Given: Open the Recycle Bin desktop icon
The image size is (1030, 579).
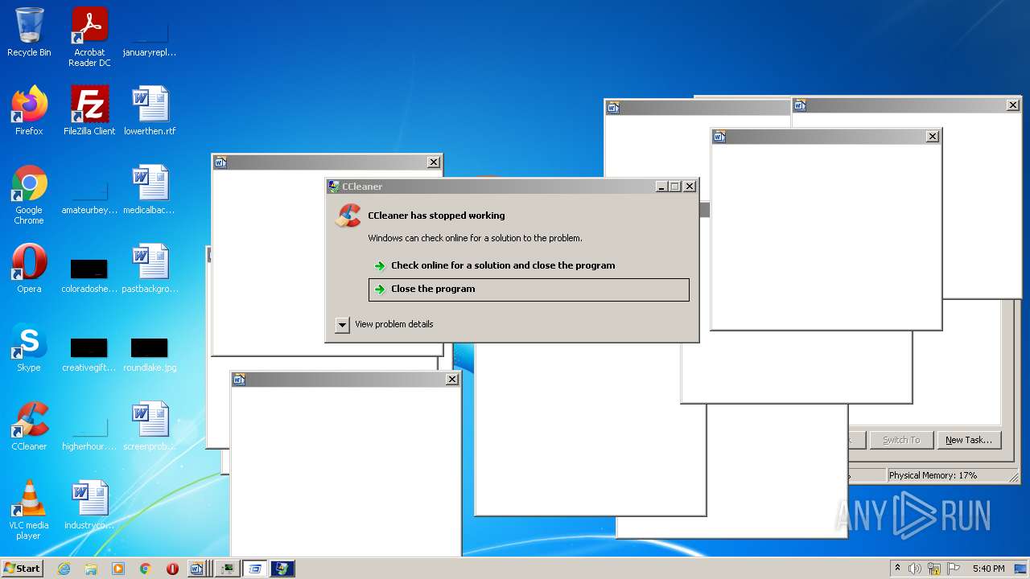Looking at the screenshot, I should click(29, 33).
